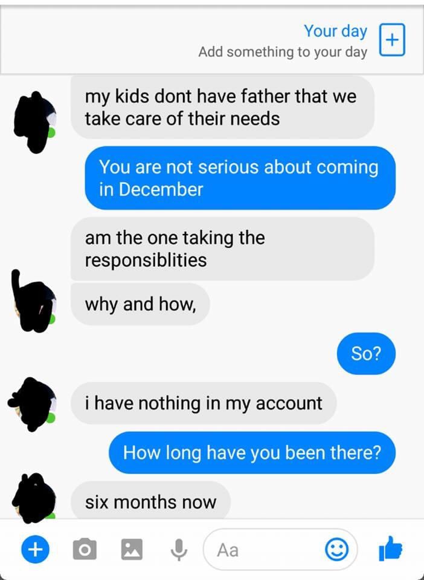Select the 'my kids dont have father' message bubble
The width and height of the screenshot is (424, 580).
pyautogui.click(x=222, y=107)
